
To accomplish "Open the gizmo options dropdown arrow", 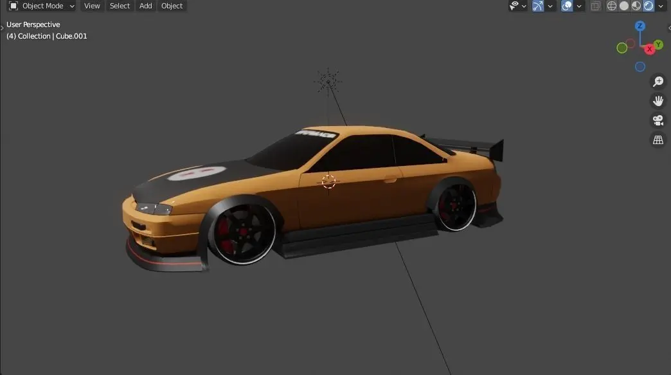I will click(550, 6).
